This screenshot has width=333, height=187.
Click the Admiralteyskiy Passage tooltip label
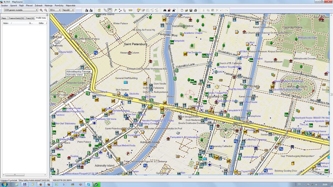coord(78,71)
